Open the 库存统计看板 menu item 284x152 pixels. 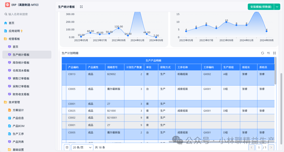pos(27,62)
